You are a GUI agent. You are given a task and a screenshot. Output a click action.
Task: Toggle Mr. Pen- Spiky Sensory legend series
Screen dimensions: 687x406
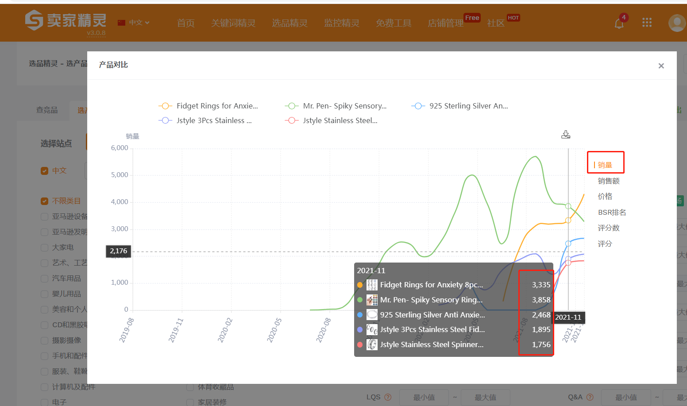pos(336,106)
